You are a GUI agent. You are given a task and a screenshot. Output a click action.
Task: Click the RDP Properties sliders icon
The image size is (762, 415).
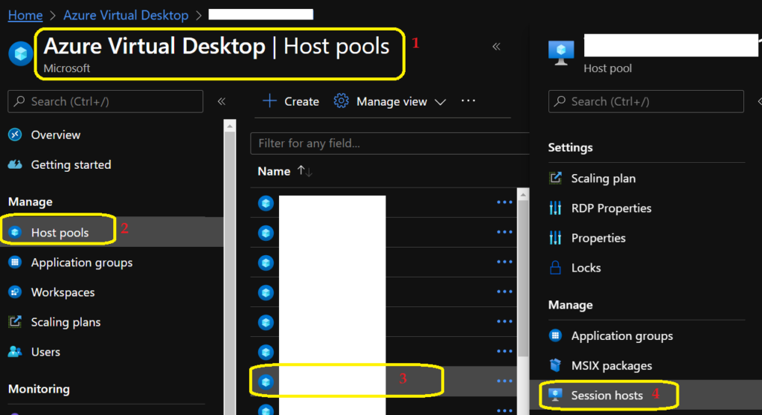point(555,208)
